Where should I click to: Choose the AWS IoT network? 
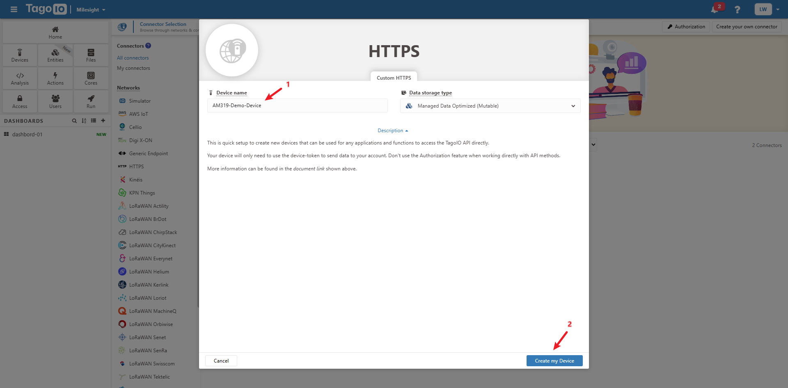tap(138, 114)
